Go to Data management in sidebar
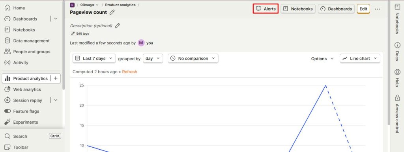This screenshot has height=152, width=404. 31,41
